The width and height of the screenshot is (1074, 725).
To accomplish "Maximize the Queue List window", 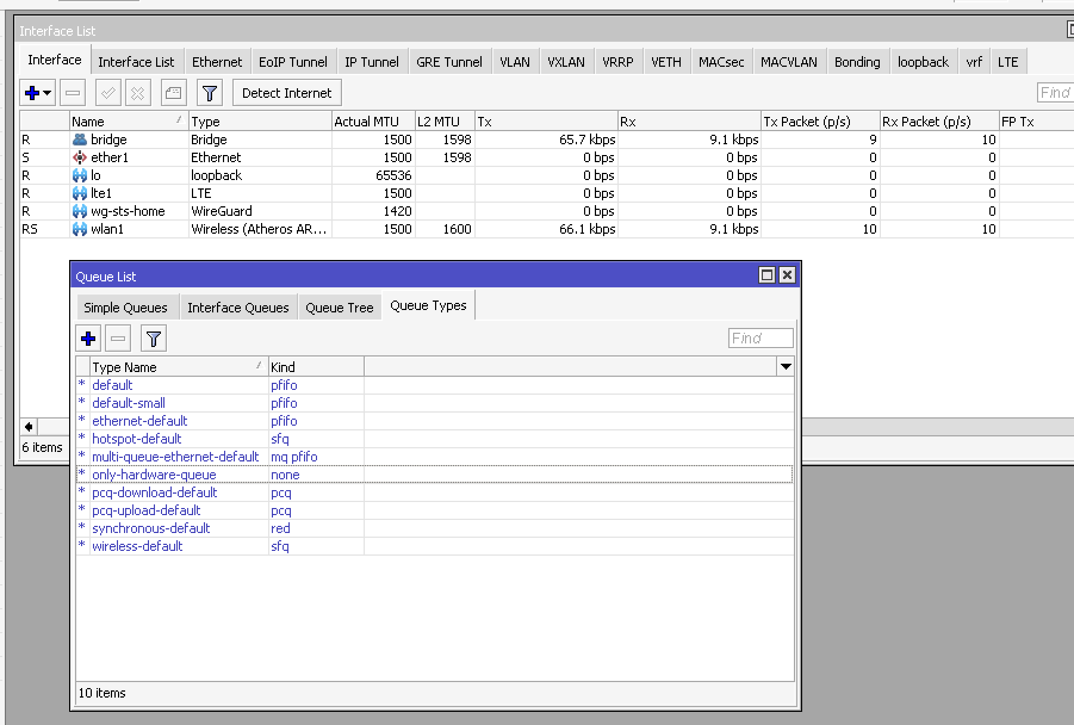I will tap(767, 275).
